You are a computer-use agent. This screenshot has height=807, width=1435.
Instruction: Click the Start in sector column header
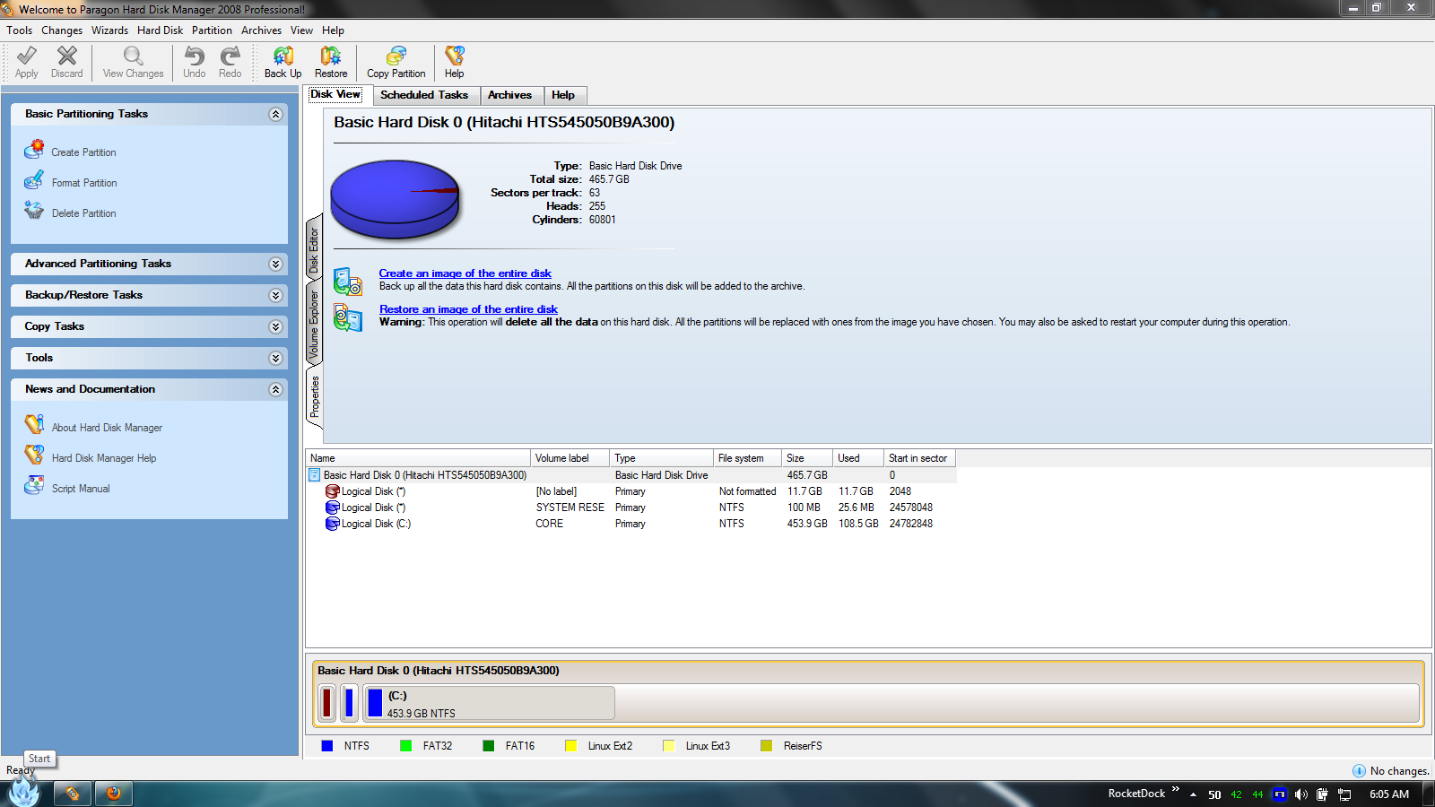coord(919,458)
